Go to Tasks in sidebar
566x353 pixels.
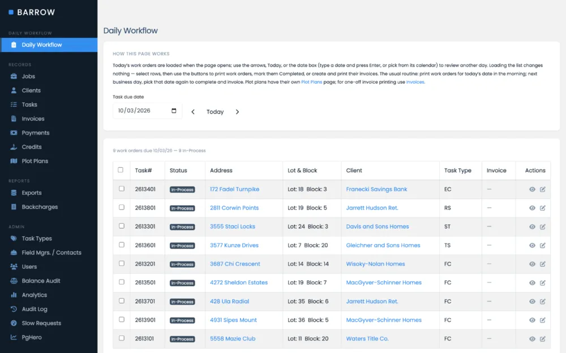pos(49,104)
